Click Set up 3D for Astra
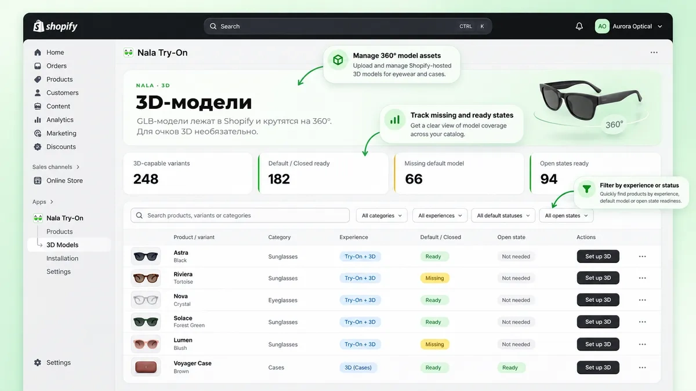The image size is (696, 391). [598, 257]
